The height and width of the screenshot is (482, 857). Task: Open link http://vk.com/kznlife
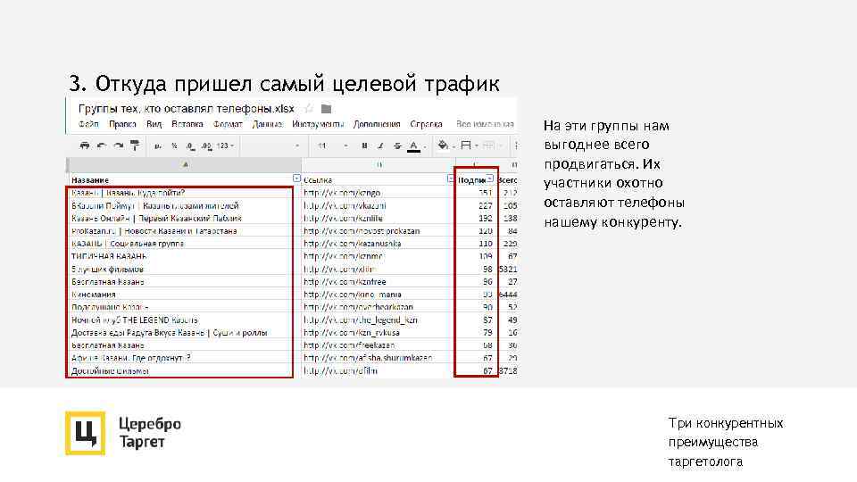343,219
